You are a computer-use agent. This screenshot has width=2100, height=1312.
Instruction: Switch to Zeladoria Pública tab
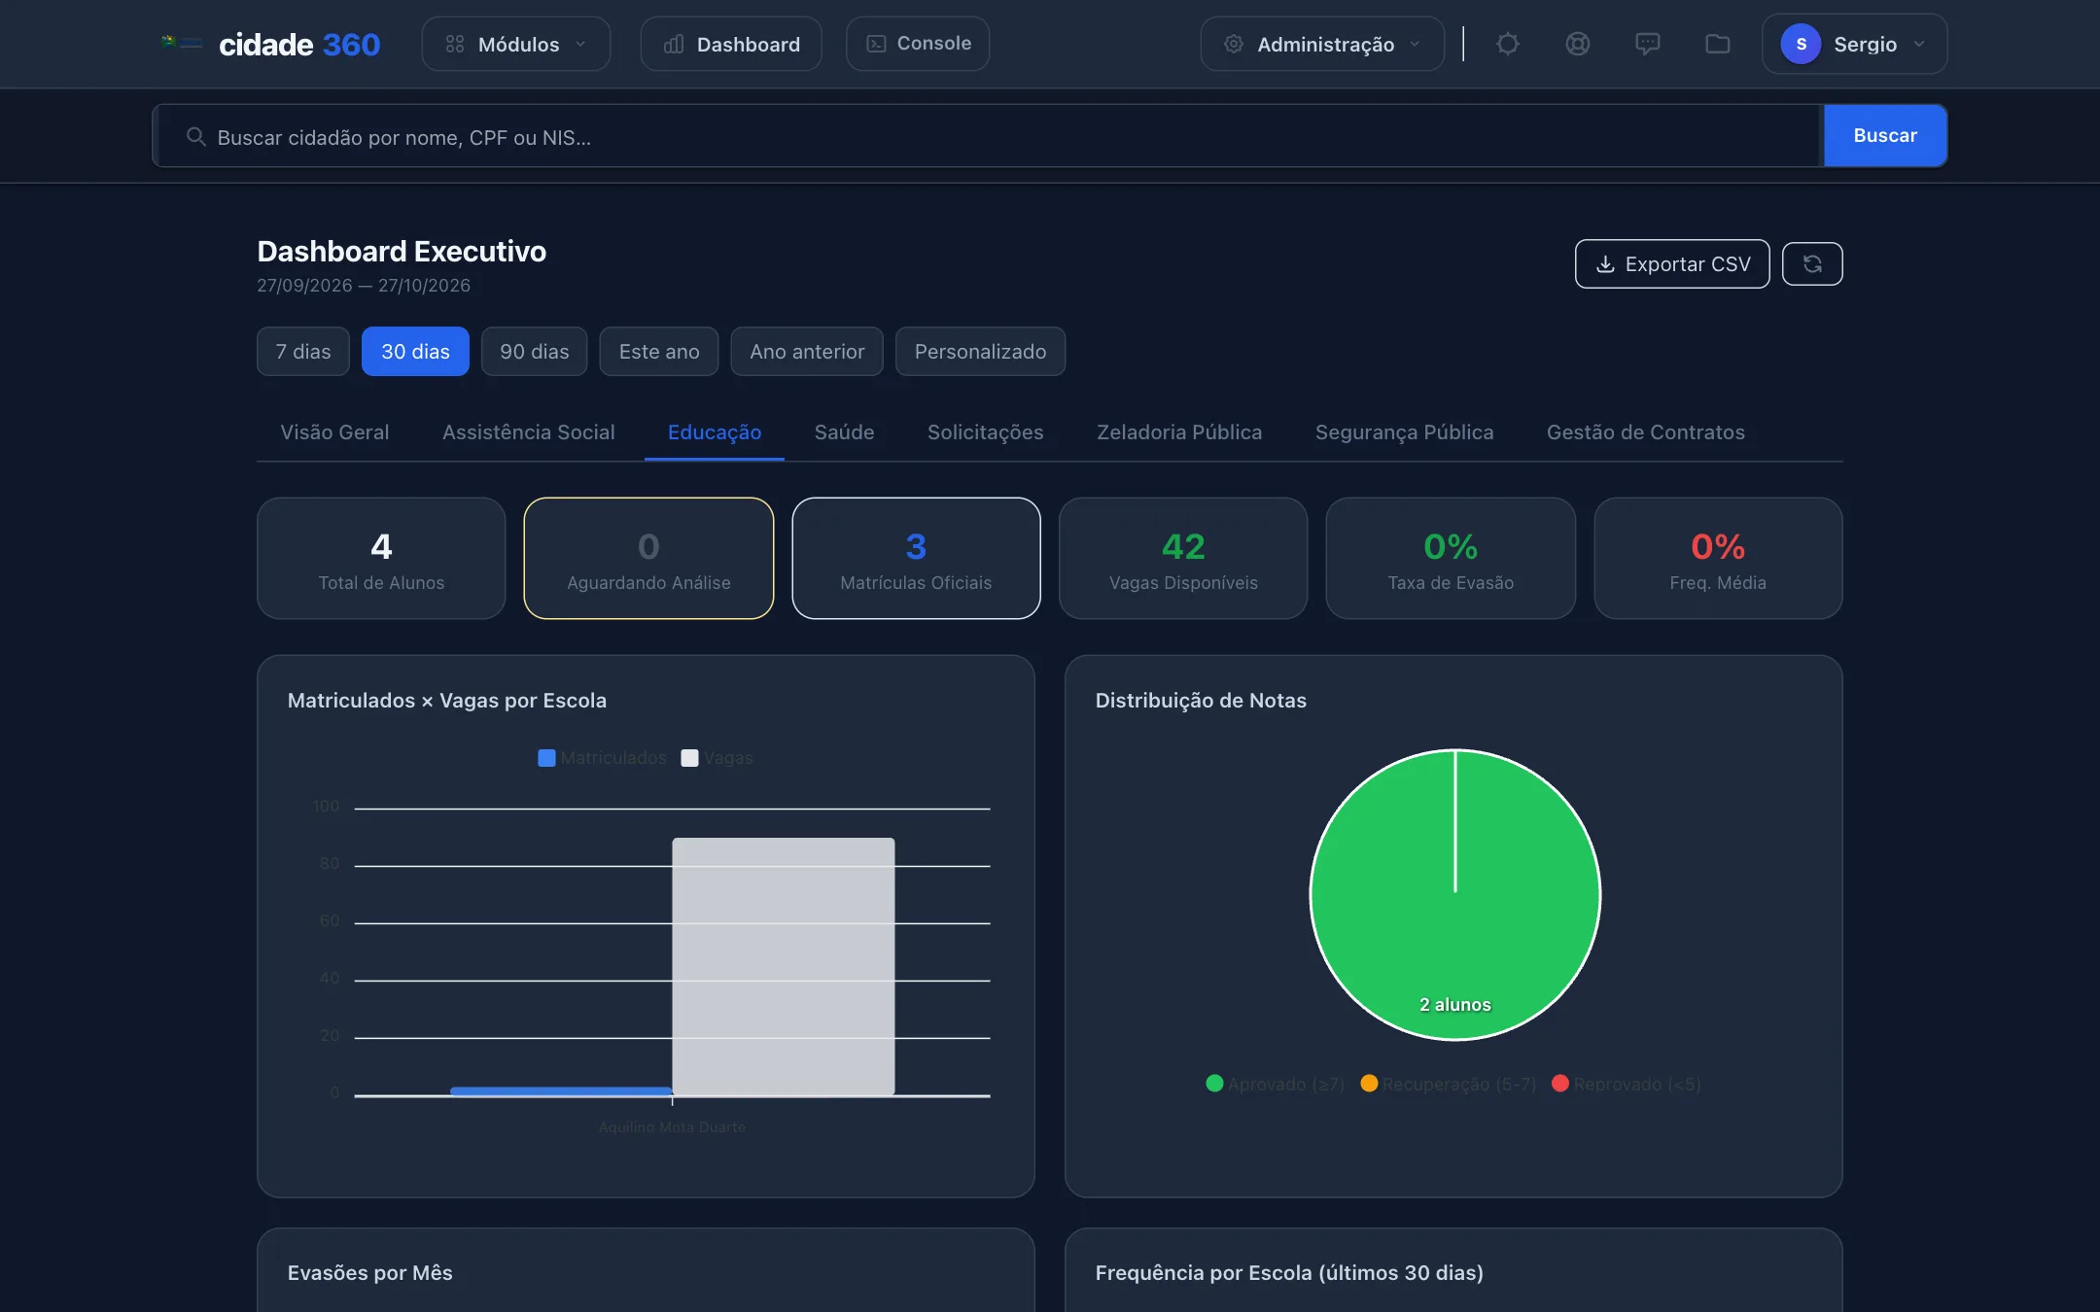[x=1179, y=432]
